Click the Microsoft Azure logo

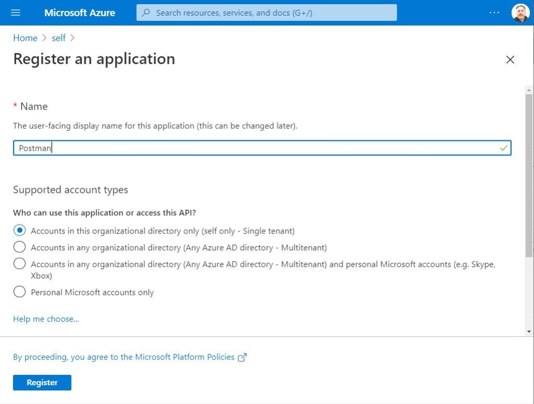pos(79,13)
